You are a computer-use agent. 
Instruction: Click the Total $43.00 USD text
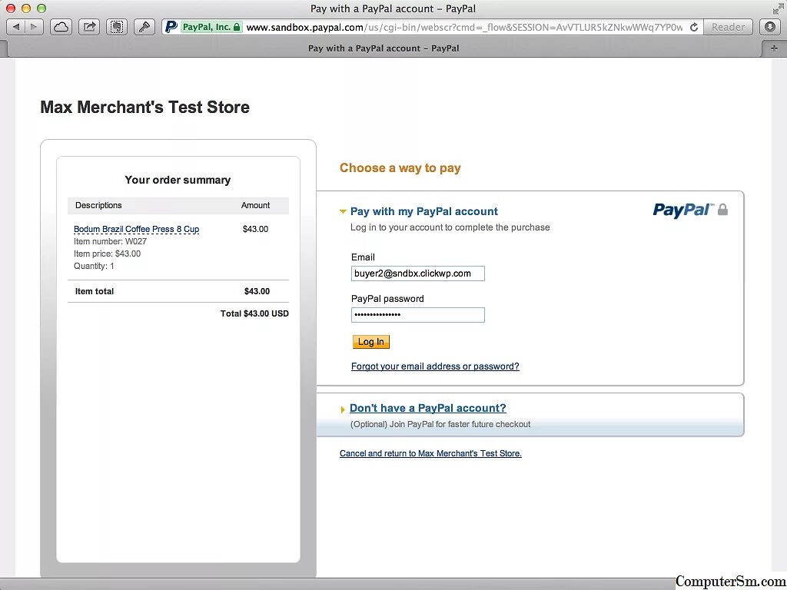[x=254, y=313]
